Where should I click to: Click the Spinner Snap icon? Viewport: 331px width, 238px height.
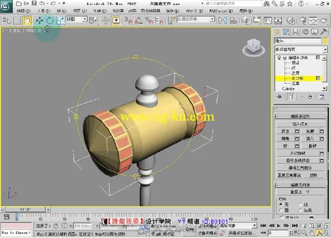159,21
